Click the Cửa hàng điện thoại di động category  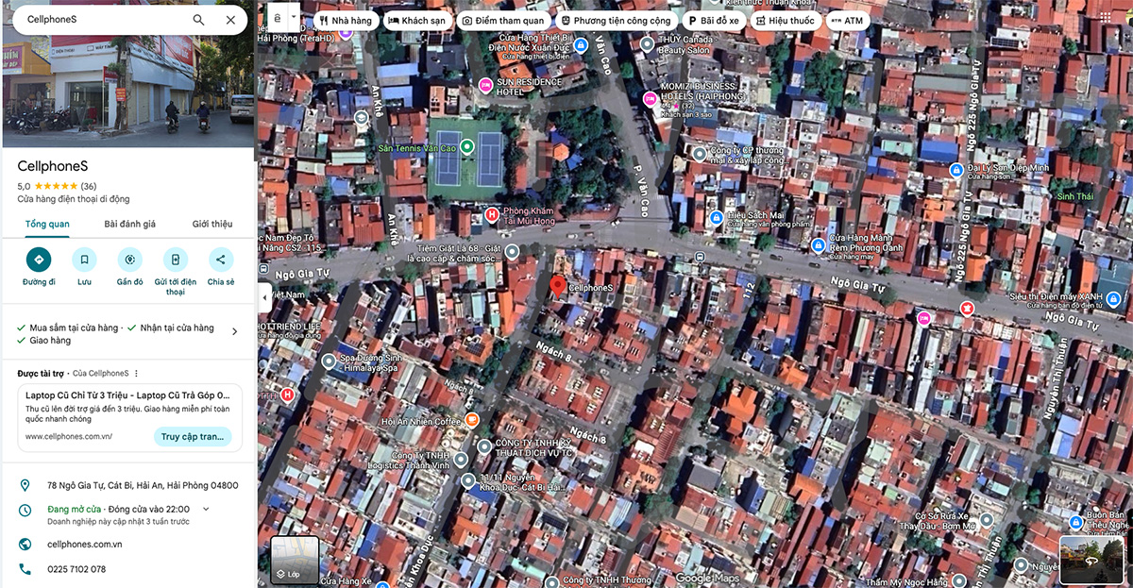click(74, 199)
